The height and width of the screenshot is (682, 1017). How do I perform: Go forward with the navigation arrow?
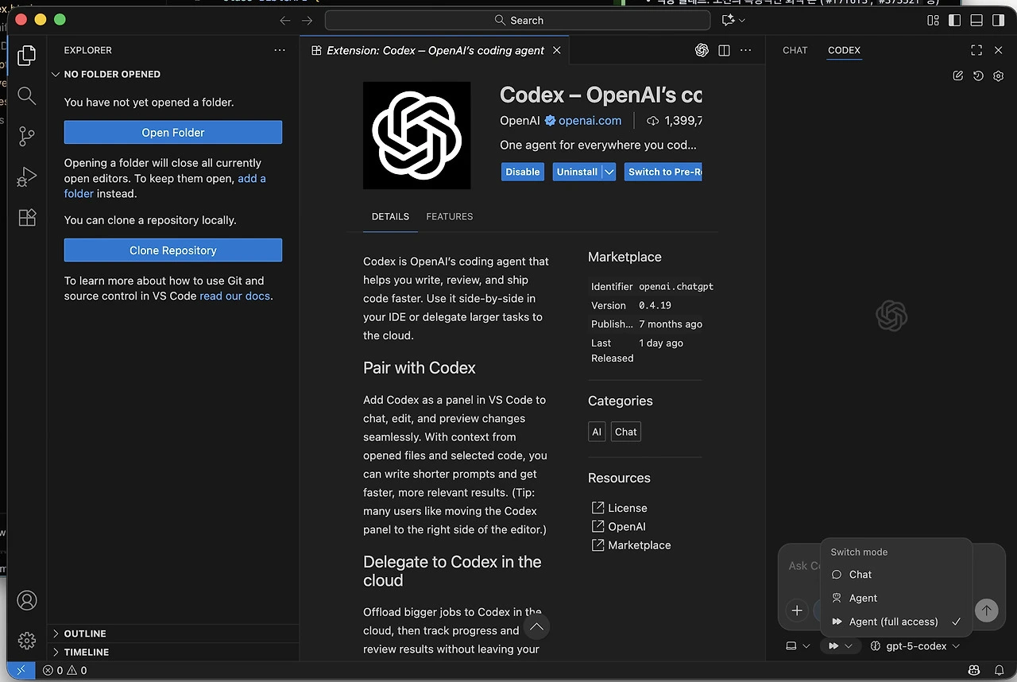point(307,20)
